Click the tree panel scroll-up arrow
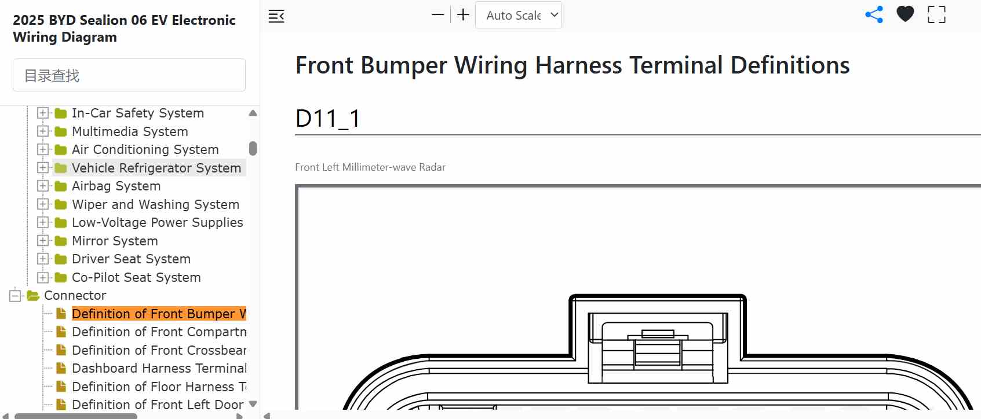981x419 pixels. tap(253, 113)
